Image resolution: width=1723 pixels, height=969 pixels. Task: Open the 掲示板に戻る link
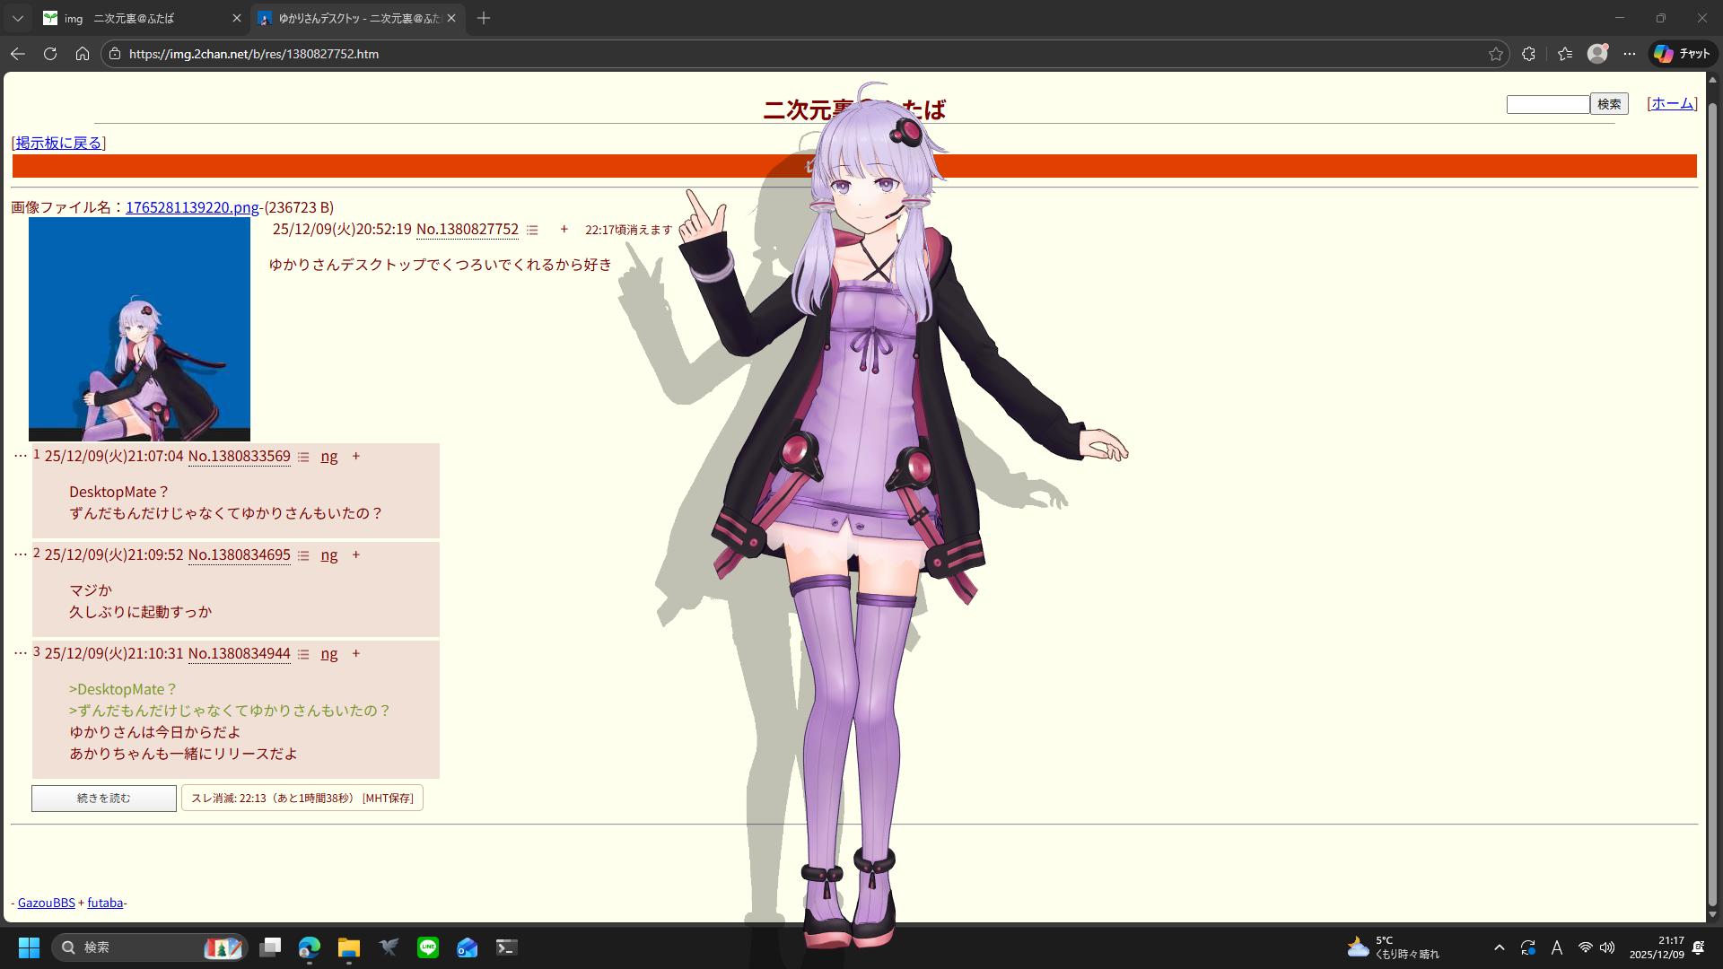[58, 143]
